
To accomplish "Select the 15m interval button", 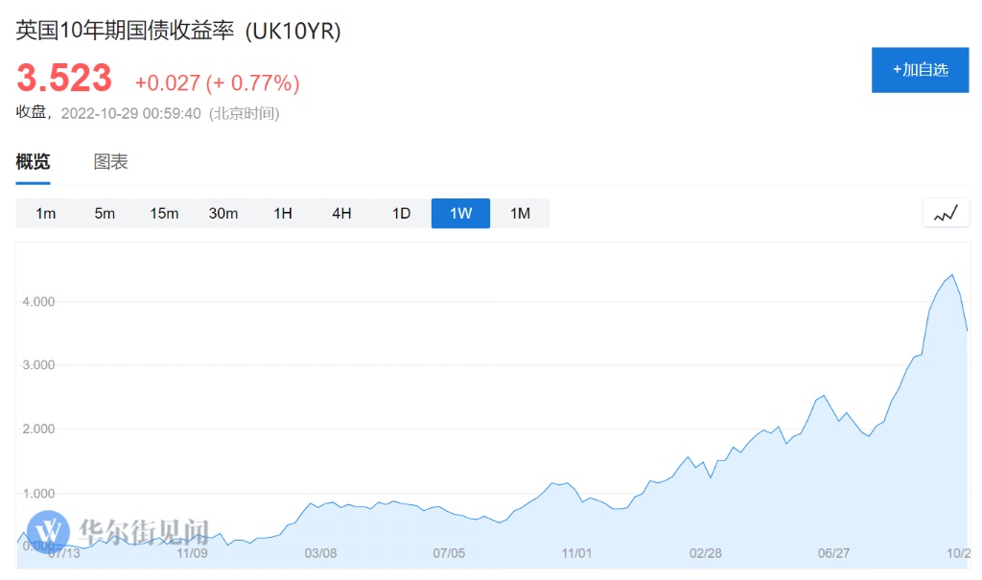I will click(164, 213).
